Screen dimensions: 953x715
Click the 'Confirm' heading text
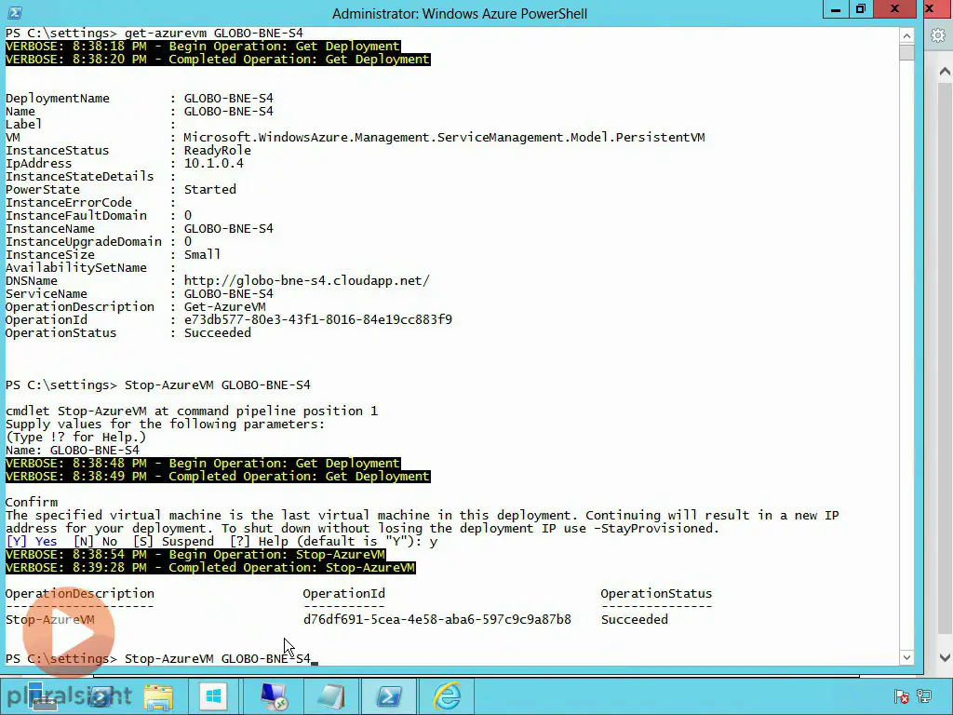[x=32, y=502]
